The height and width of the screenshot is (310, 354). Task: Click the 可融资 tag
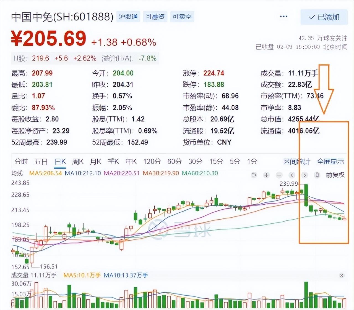coord(155,17)
